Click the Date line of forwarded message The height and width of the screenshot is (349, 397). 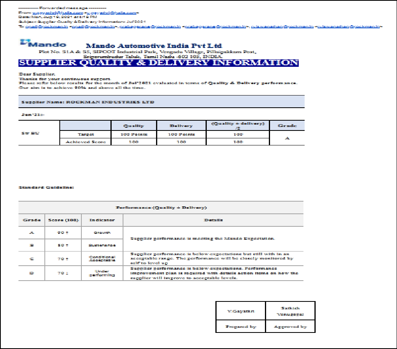point(57,17)
